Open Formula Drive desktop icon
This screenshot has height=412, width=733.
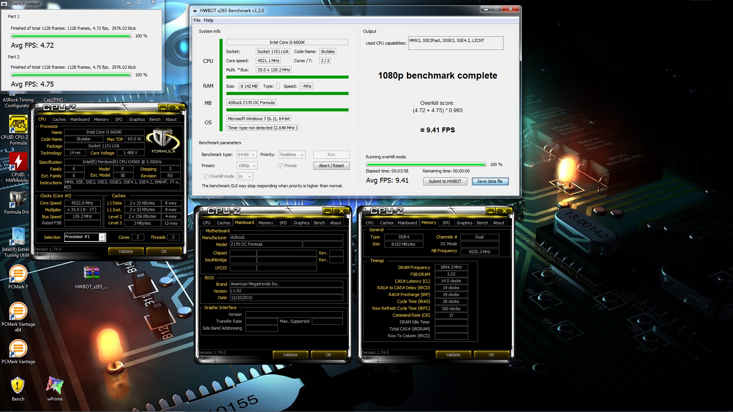click(18, 203)
